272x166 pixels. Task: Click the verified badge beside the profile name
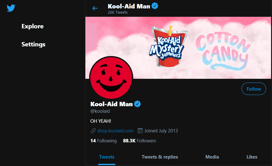[x=138, y=104]
